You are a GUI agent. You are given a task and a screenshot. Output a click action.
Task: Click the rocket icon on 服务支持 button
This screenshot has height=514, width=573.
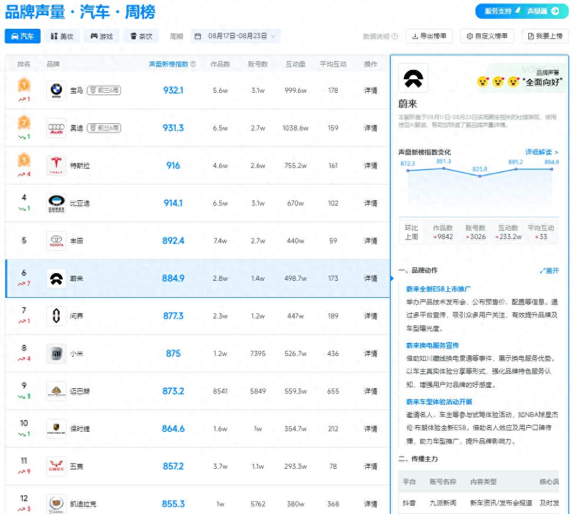(518, 12)
